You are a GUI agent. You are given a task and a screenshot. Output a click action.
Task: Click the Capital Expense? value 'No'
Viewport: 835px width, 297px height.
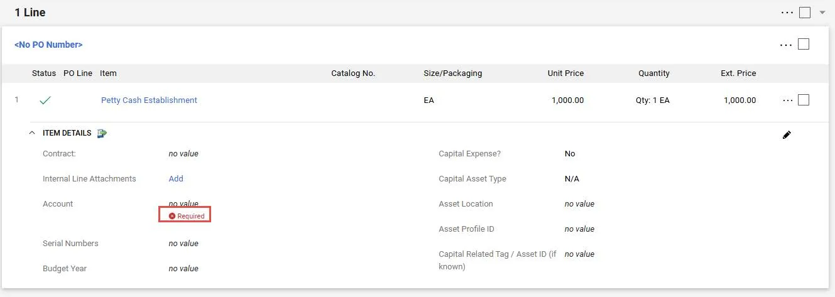(570, 153)
